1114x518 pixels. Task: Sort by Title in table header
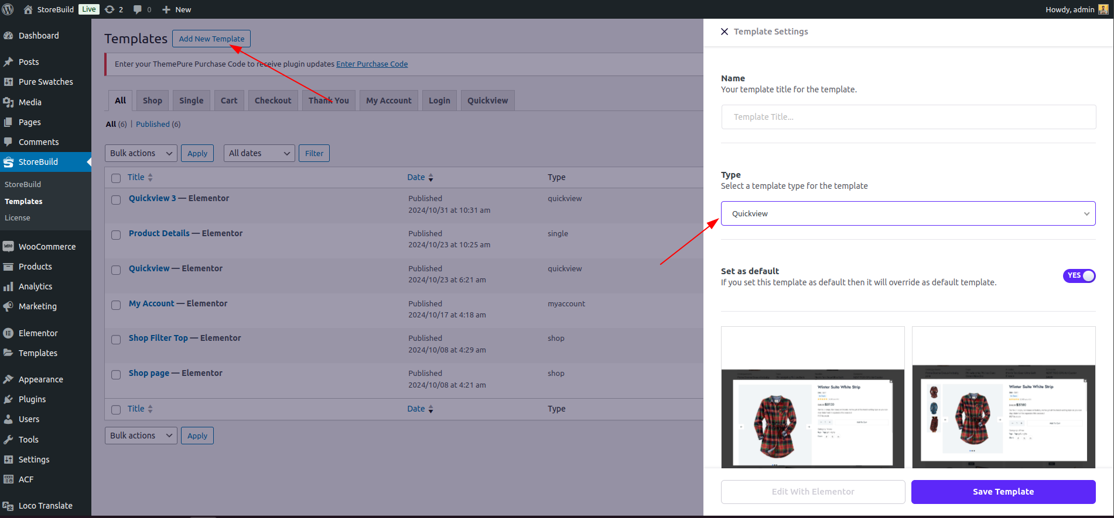pyautogui.click(x=140, y=177)
